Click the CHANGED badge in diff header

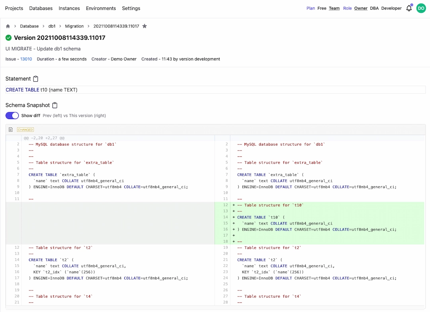click(x=25, y=129)
